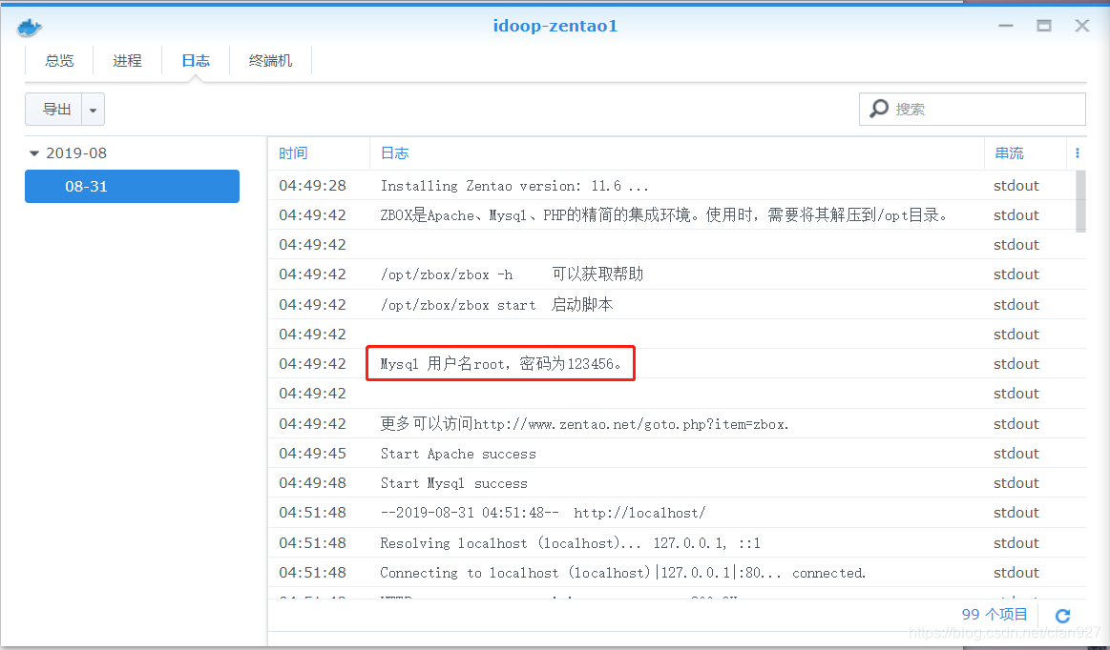1110x650 pixels.
Task: Maximize the idoop-zentao1 window
Action: [1044, 26]
